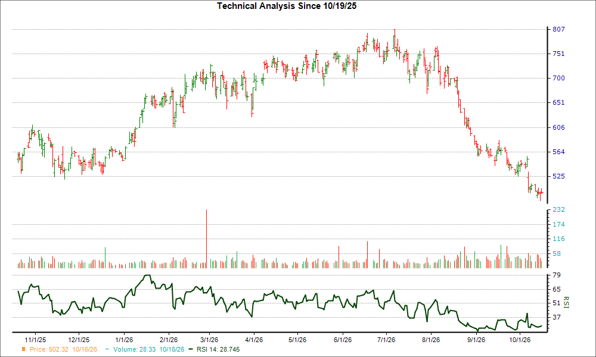Click the 'Volume: 28.33 10/16/26' legend text
Image resolution: width=596 pixels, height=357 pixels.
click(x=148, y=349)
